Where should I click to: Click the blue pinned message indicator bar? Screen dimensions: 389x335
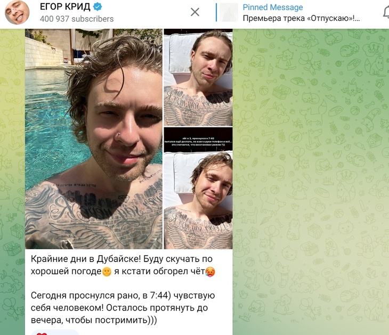click(x=216, y=12)
